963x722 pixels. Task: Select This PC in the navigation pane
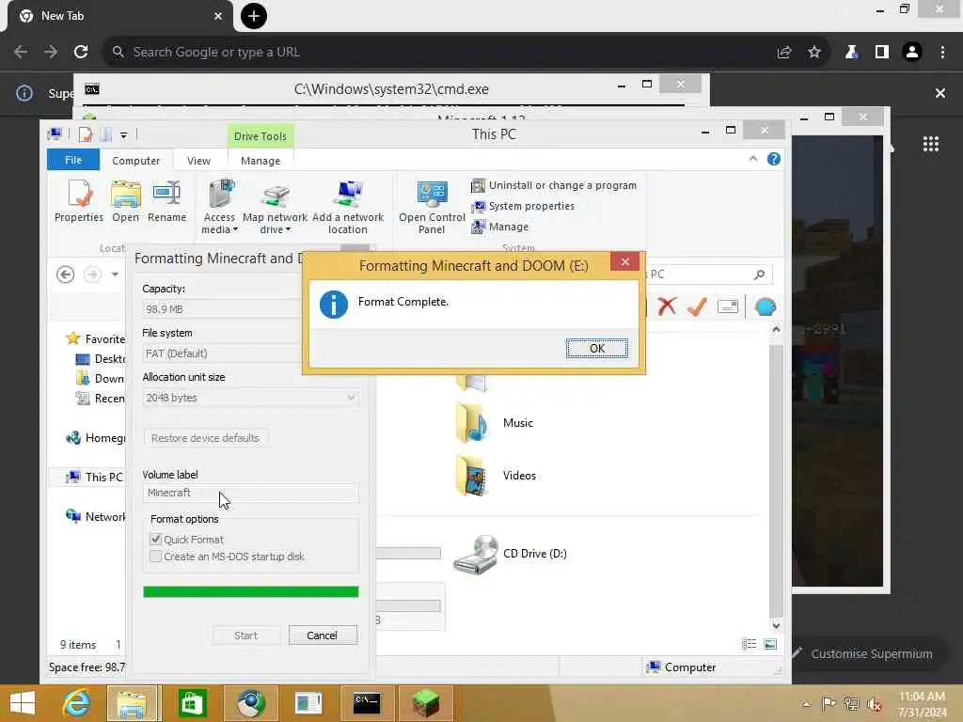94,477
